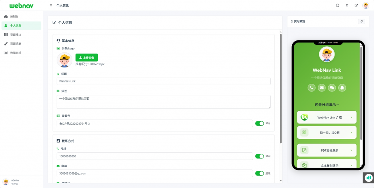The width and height of the screenshot is (374, 188).
Task: Open the PDF文档演示 link
Action: click(327, 150)
